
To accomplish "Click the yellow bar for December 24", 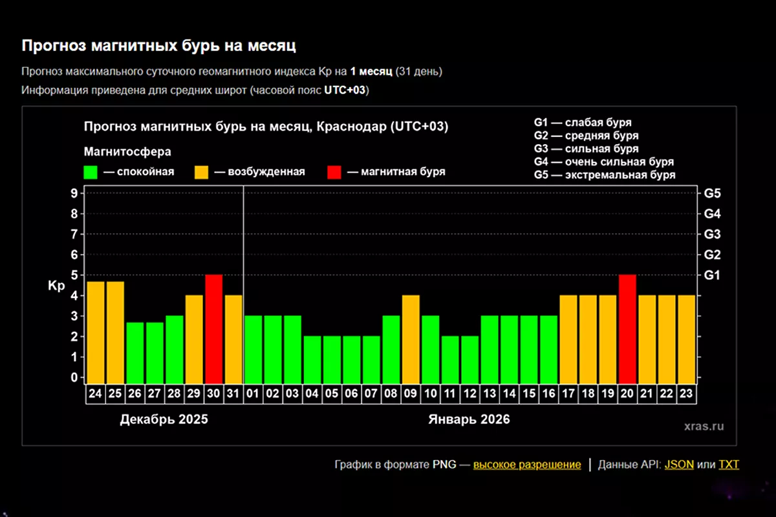I will [x=96, y=332].
